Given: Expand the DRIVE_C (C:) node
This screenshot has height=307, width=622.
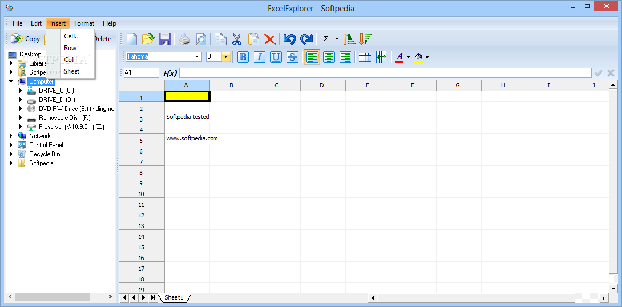Looking at the screenshot, I should [21, 91].
